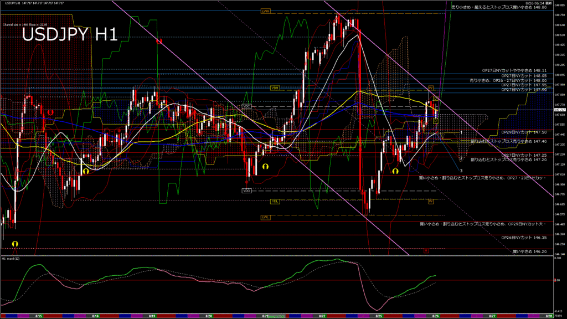Click the LWH last-week-high label
The height and width of the screenshot is (319, 567).
coord(265,11)
